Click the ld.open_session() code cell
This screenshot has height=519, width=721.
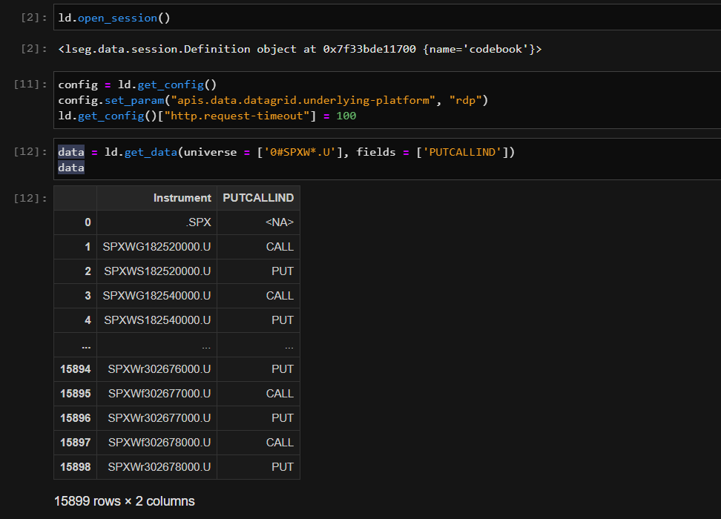(387, 18)
